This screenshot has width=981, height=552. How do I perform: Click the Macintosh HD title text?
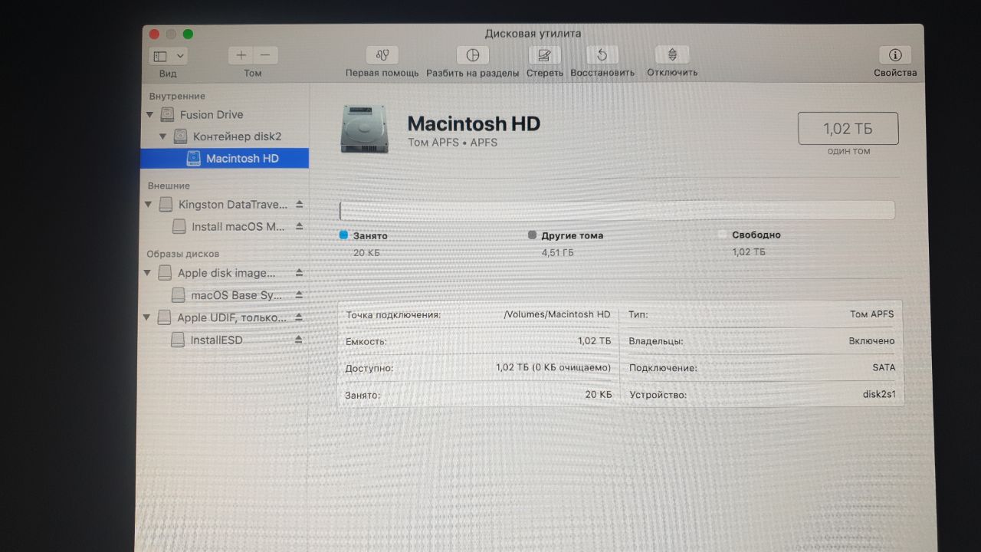pos(474,123)
